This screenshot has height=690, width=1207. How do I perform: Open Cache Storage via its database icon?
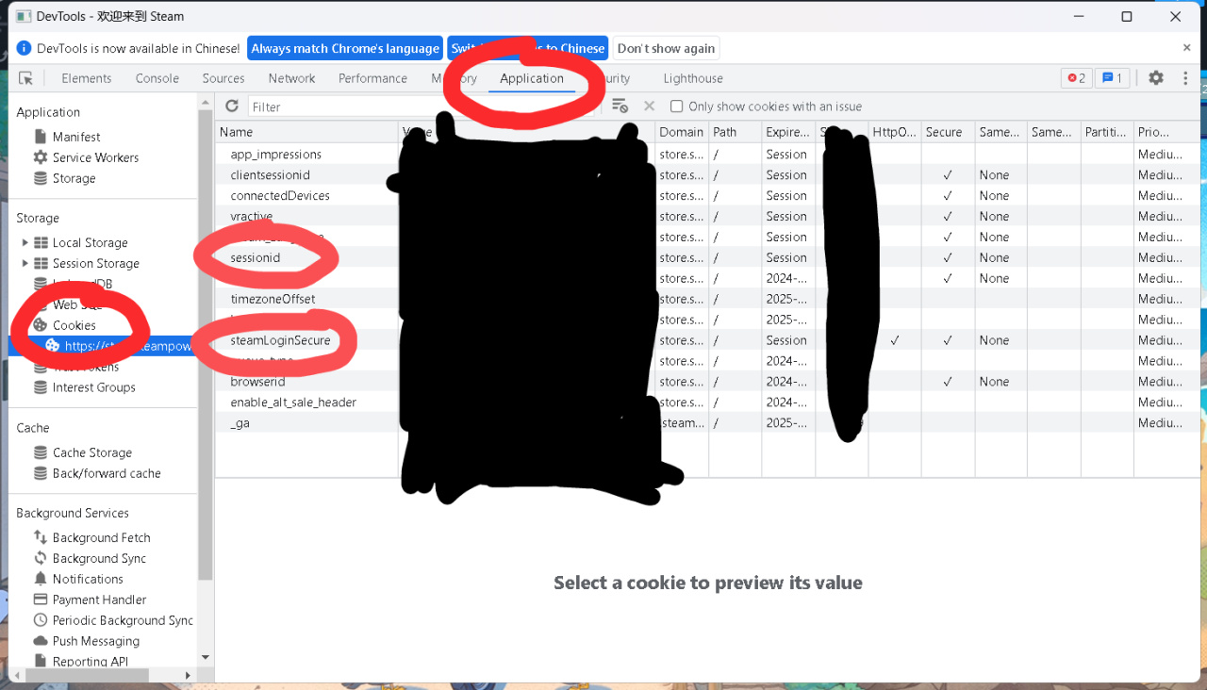pyautogui.click(x=41, y=452)
